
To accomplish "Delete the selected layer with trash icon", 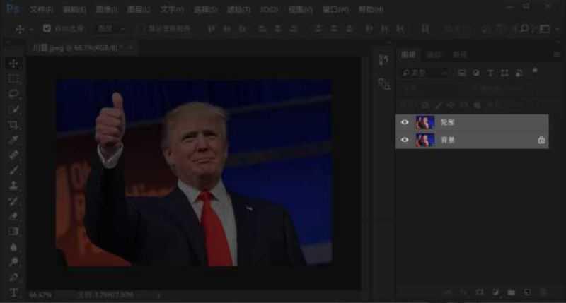I will [543, 292].
